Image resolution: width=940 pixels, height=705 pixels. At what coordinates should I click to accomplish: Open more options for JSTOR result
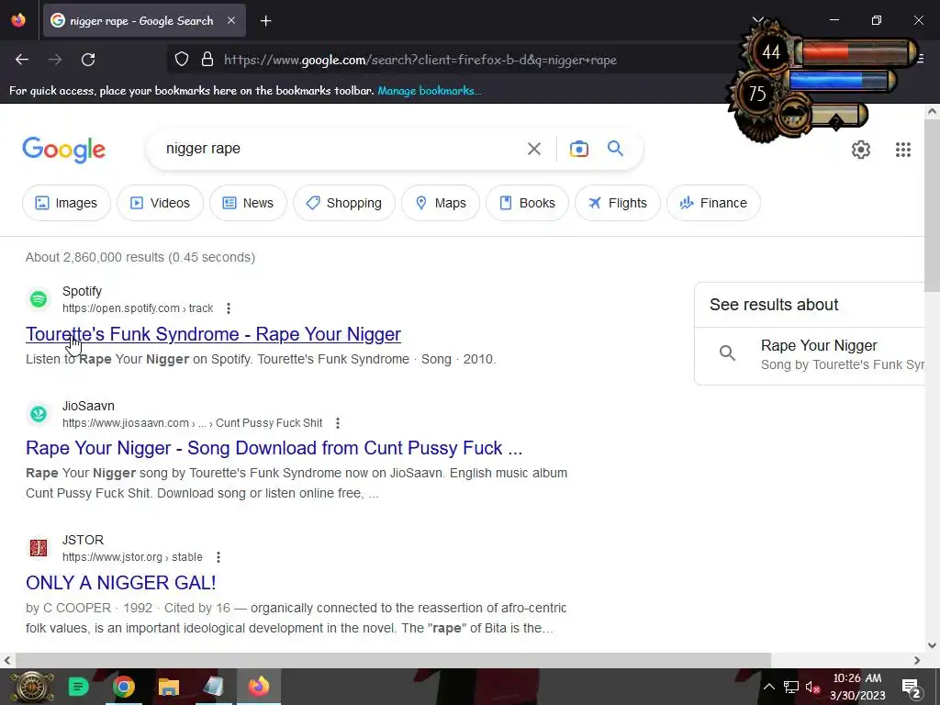[x=218, y=557]
